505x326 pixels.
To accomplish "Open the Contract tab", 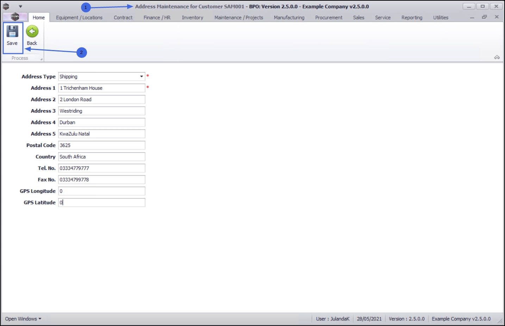I will point(123,18).
